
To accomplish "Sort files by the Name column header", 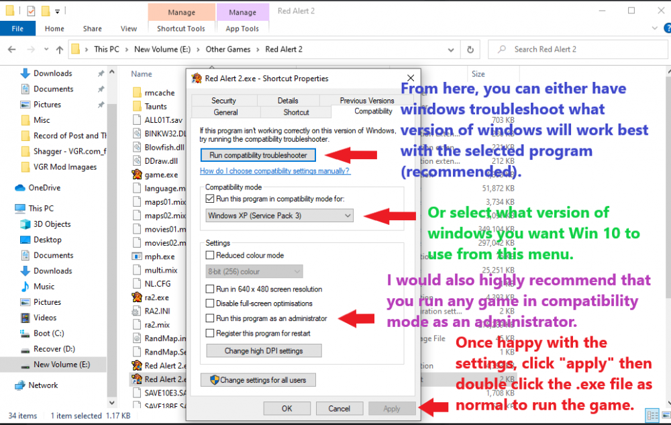I will (141, 74).
